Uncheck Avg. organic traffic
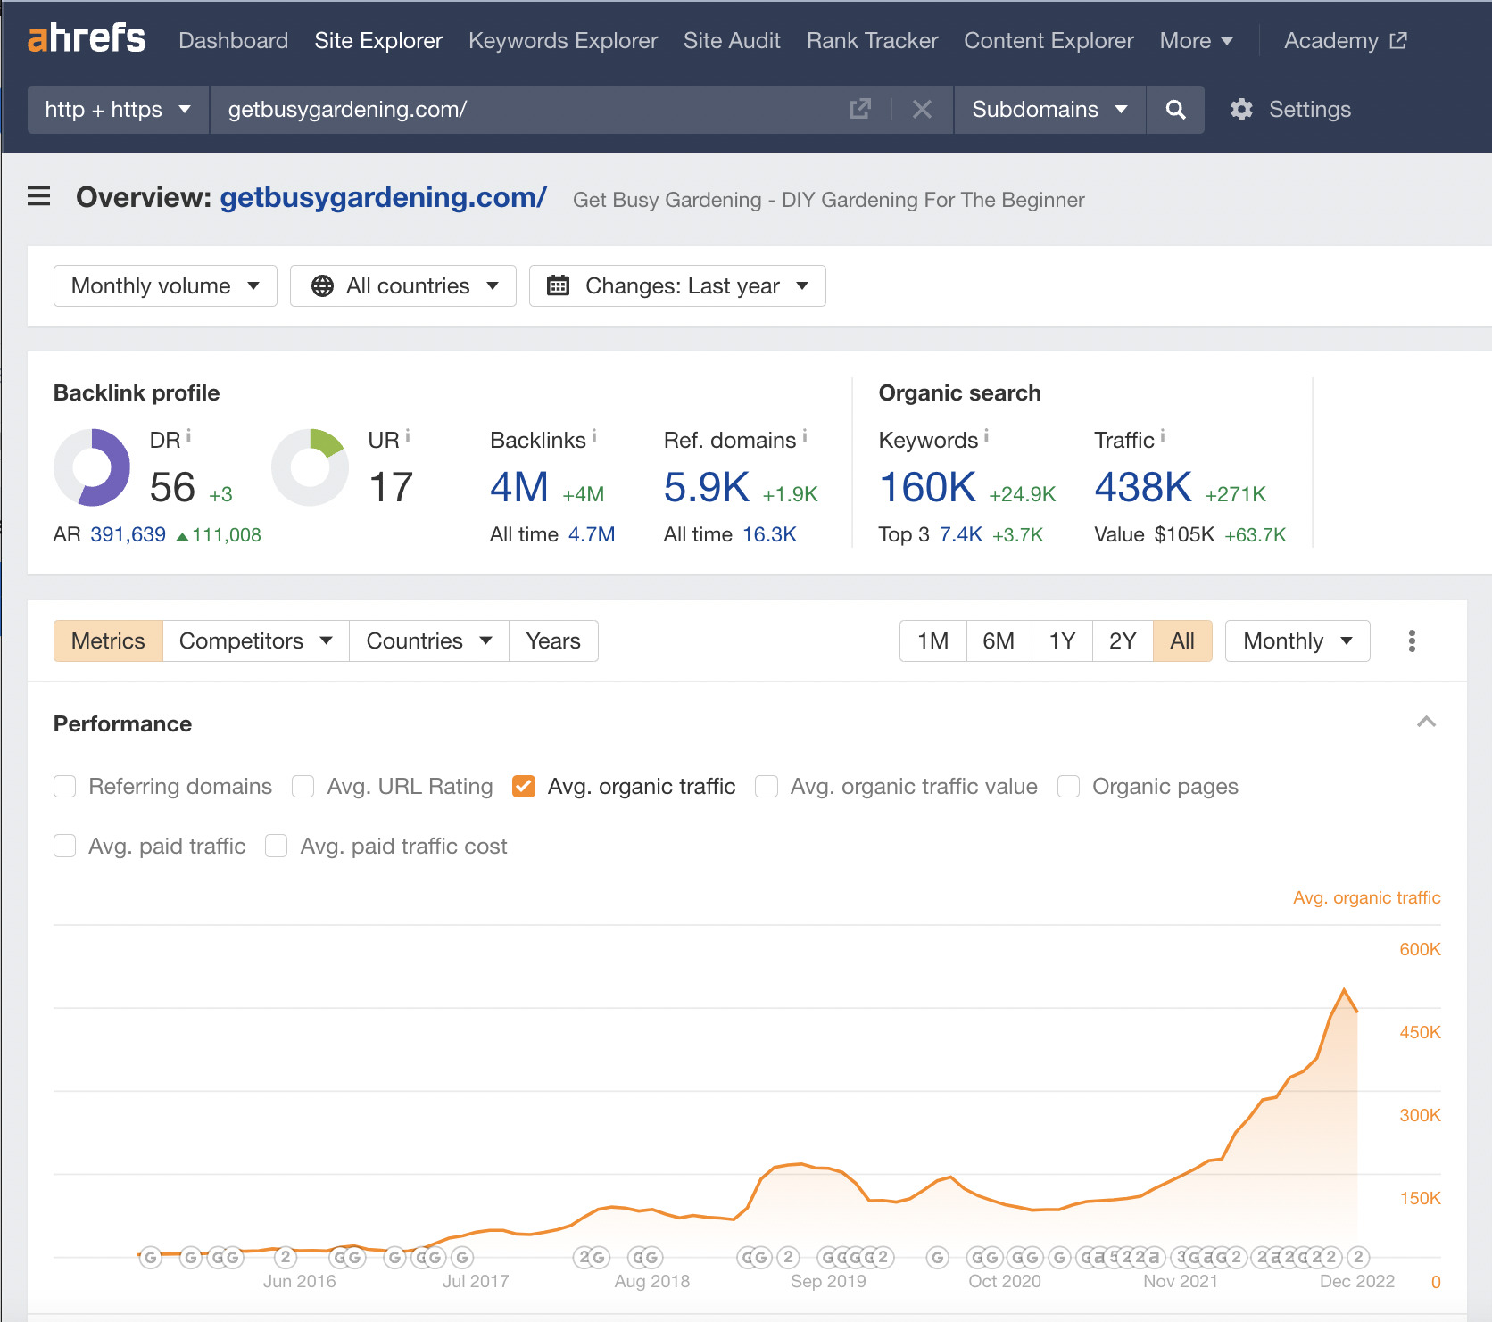 pyautogui.click(x=524, y=787)
